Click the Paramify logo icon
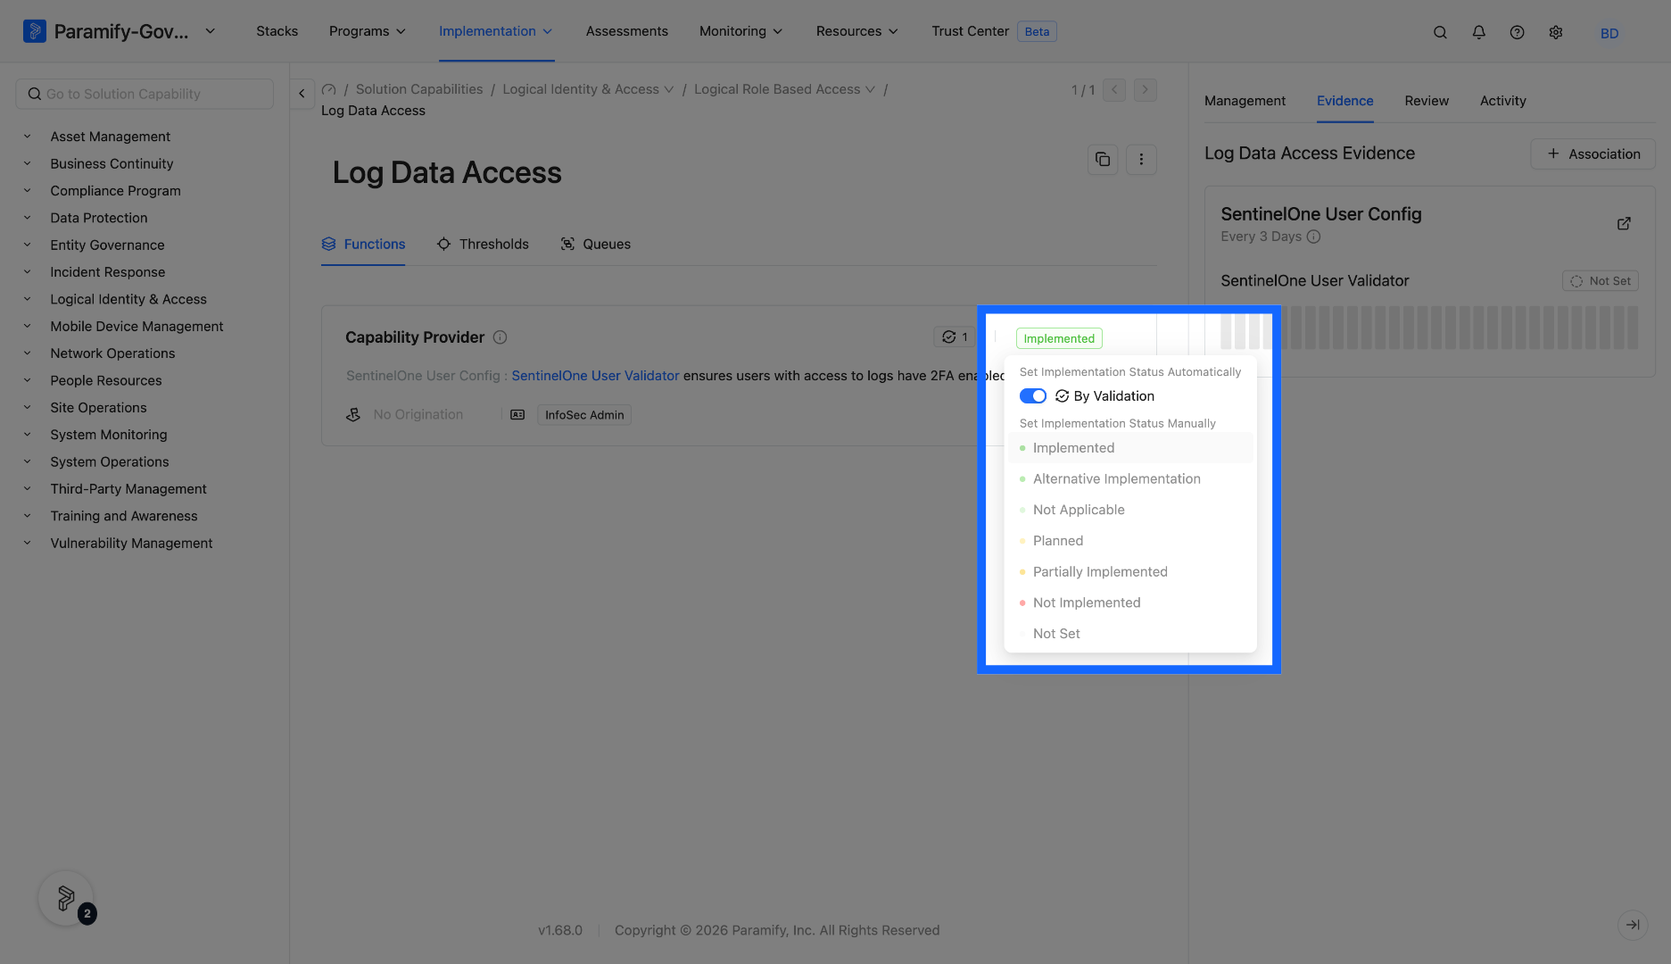The height and width of the screenshot is (964, 1671). [x=34, y=31]
